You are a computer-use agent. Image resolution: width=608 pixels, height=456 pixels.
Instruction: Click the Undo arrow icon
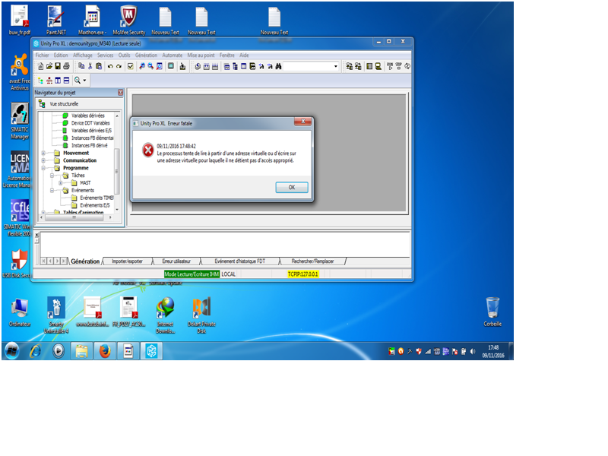110,67
